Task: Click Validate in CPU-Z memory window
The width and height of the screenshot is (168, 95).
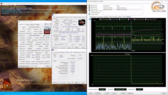Action: (x=76, y=83)
